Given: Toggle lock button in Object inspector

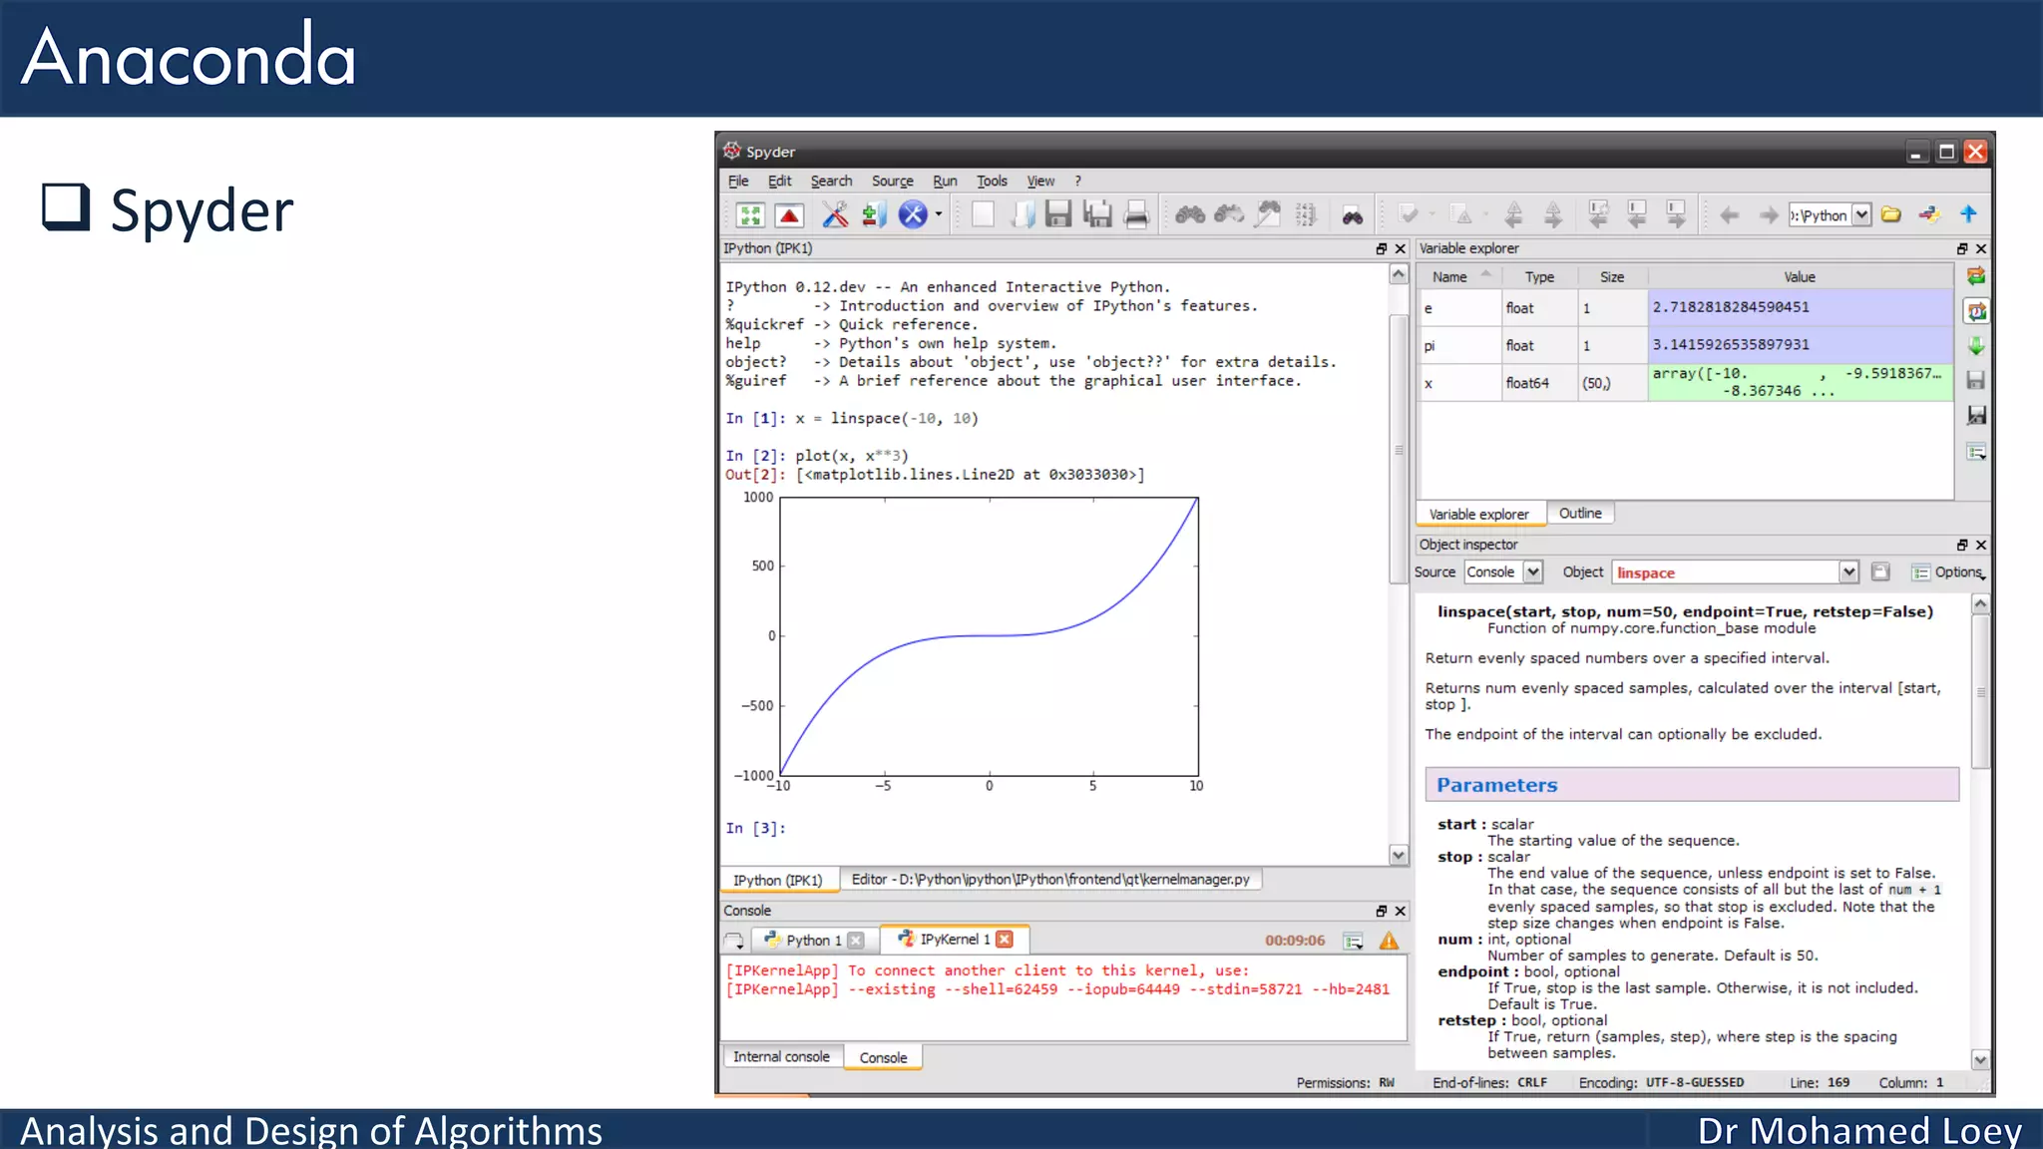Looking at the screenshot, I should point(1880,573).
